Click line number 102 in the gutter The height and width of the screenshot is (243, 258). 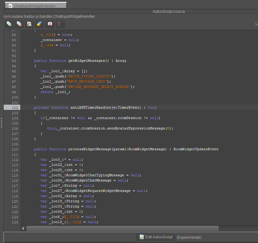[15, 108]
